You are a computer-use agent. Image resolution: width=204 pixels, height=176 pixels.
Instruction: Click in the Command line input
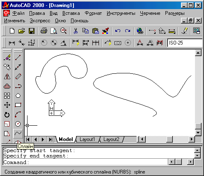[85, 162]
